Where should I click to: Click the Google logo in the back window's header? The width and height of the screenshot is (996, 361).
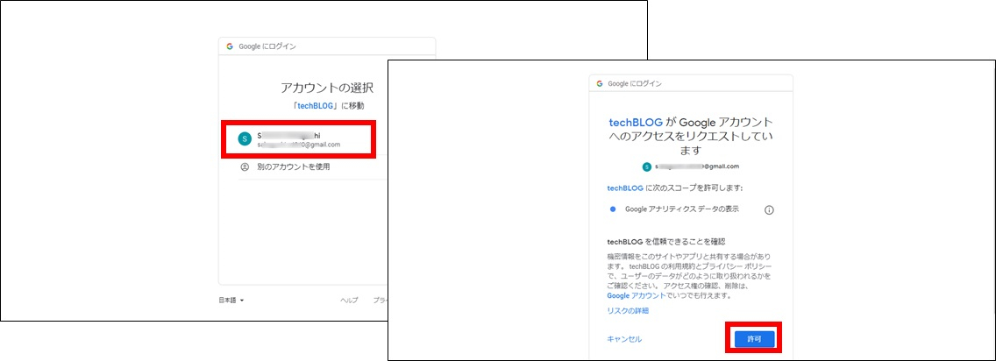point(230,46)
